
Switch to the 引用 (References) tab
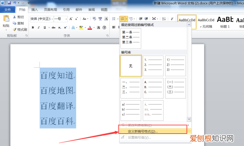click(x=66, y=10)
